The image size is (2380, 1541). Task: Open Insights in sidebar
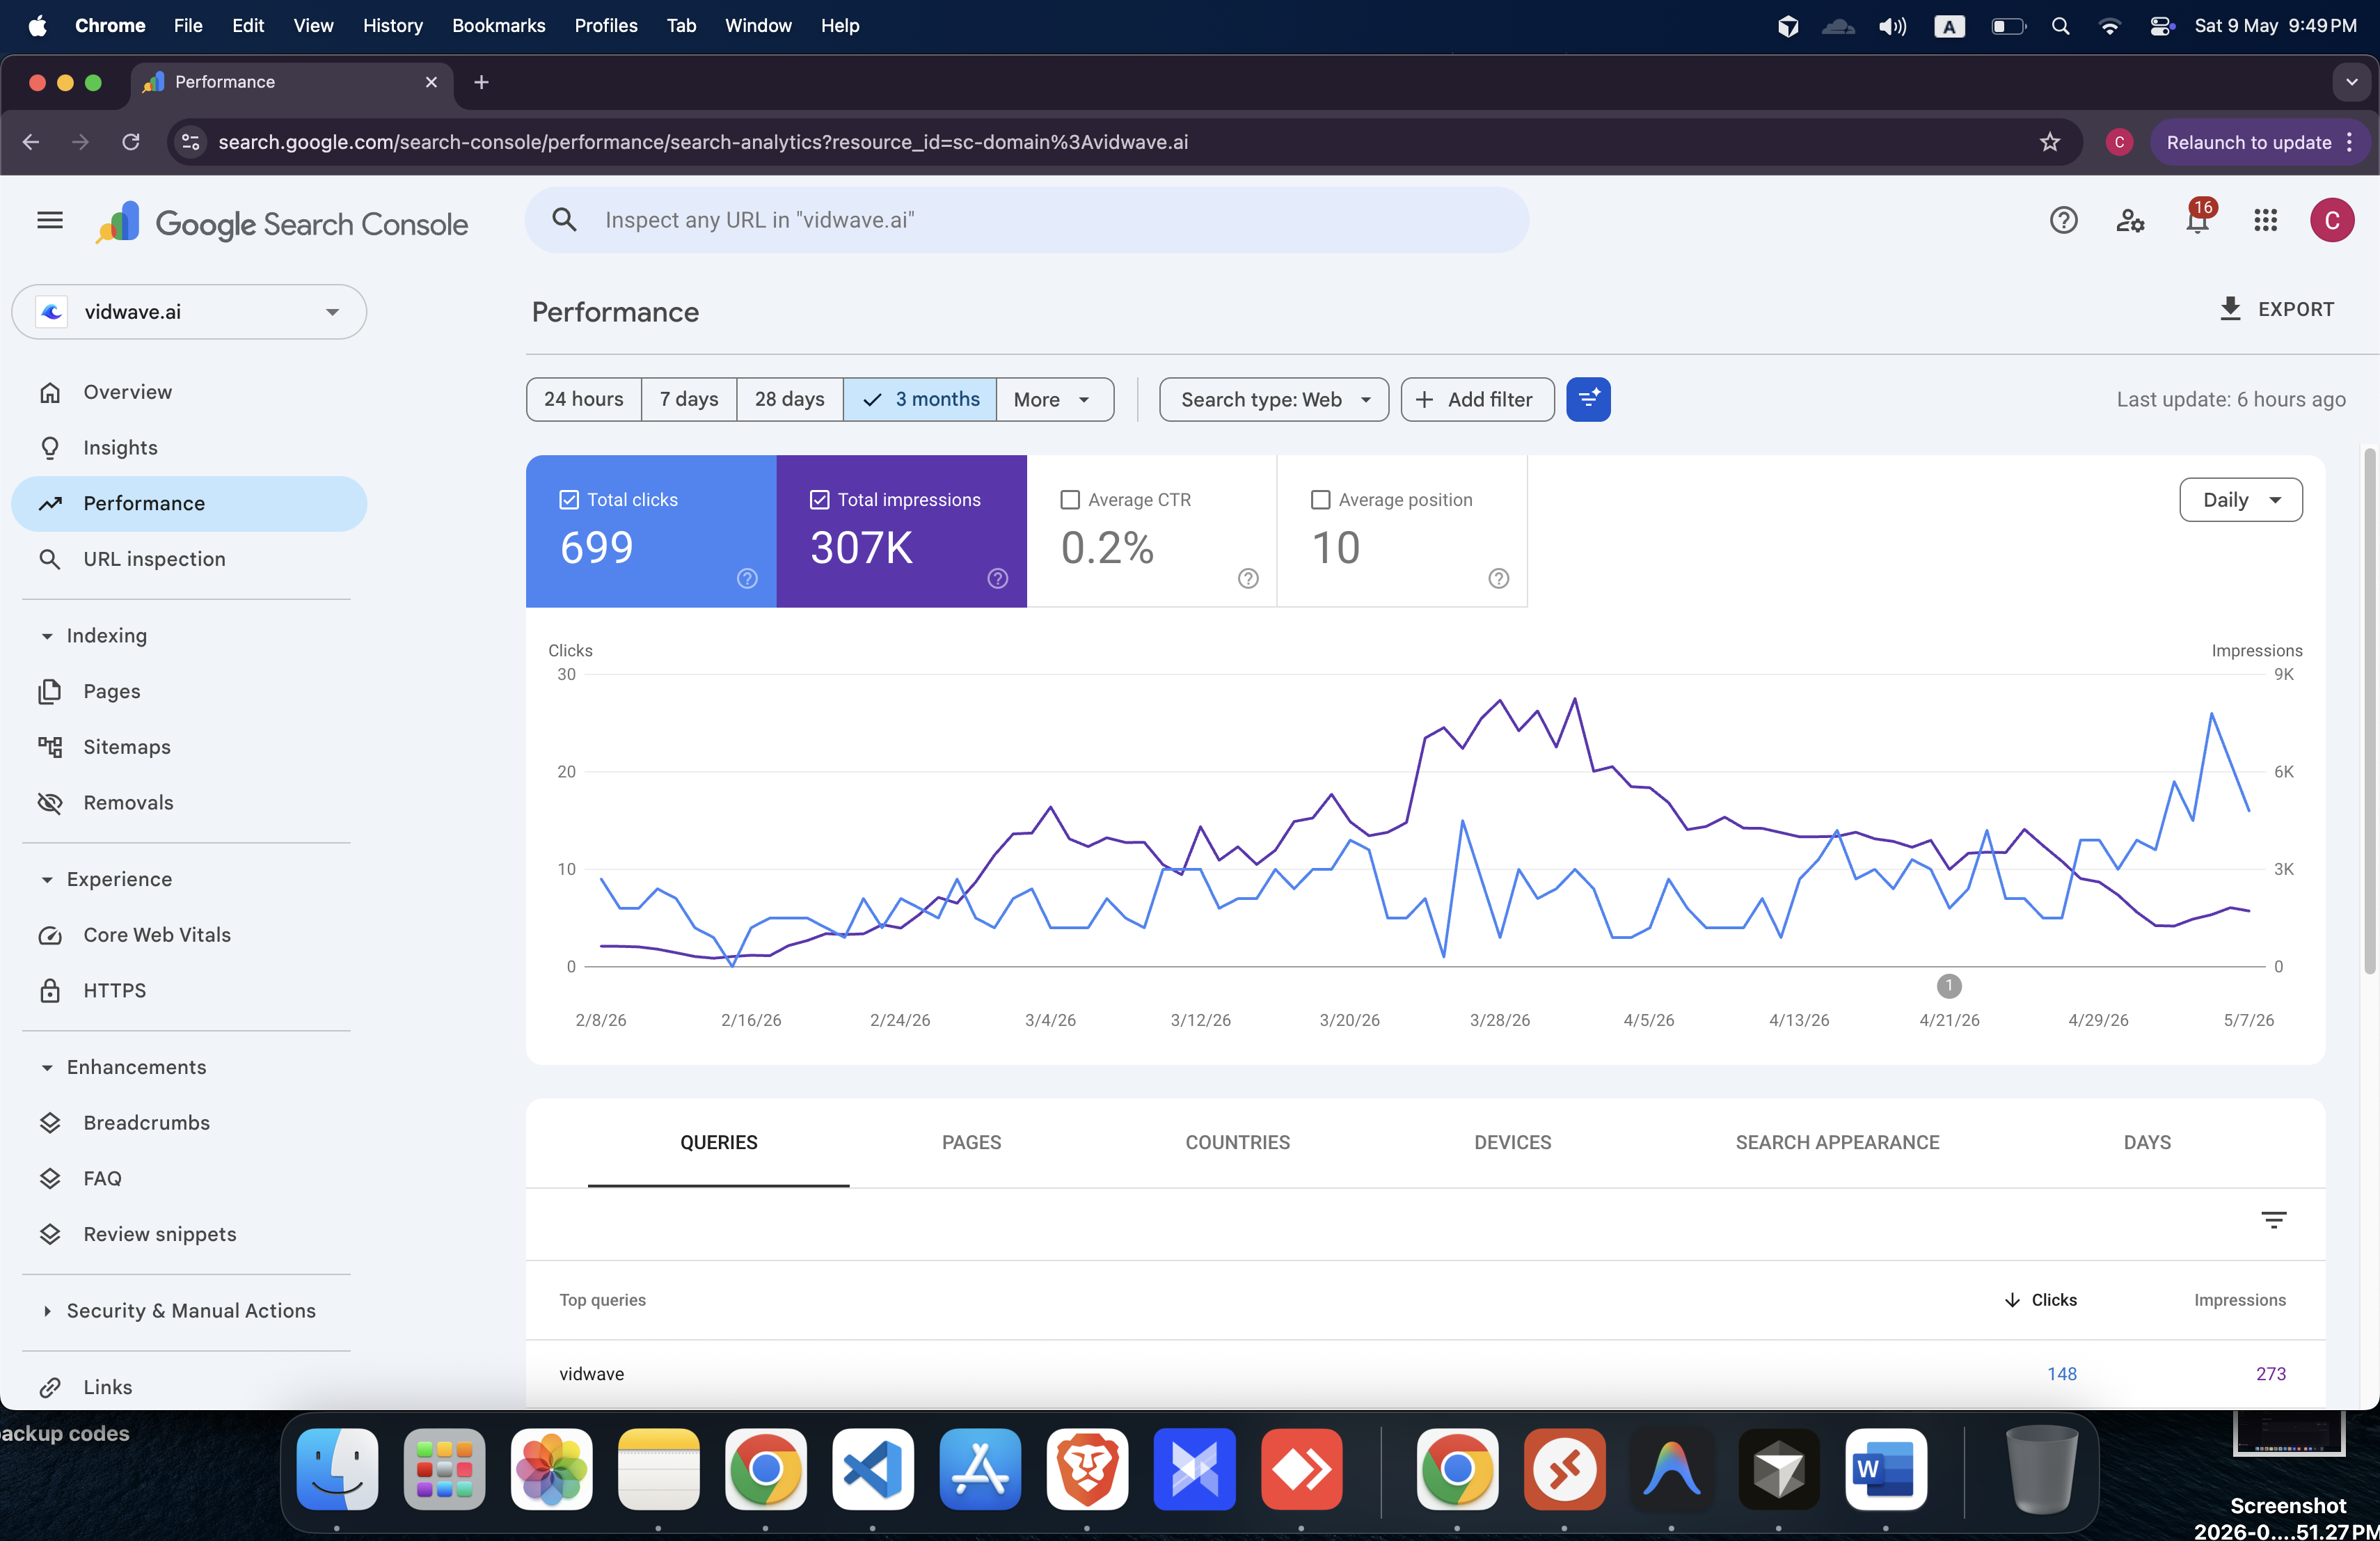[x=189, y=448]
